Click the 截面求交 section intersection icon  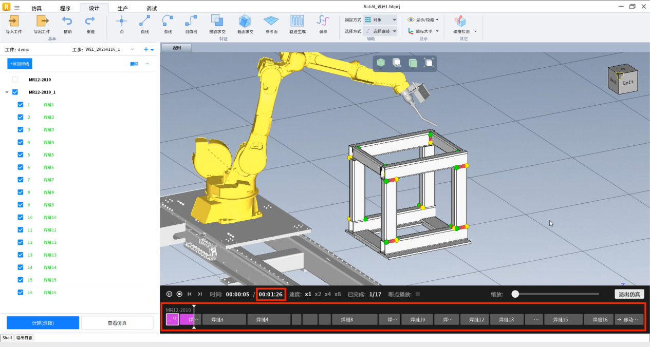click(x=245, y=21)
